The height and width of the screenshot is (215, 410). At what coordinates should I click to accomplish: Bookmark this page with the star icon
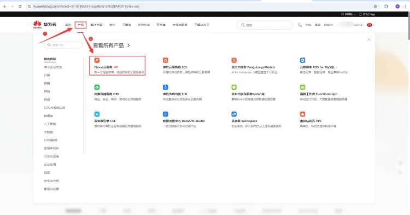tap(375, 6)
